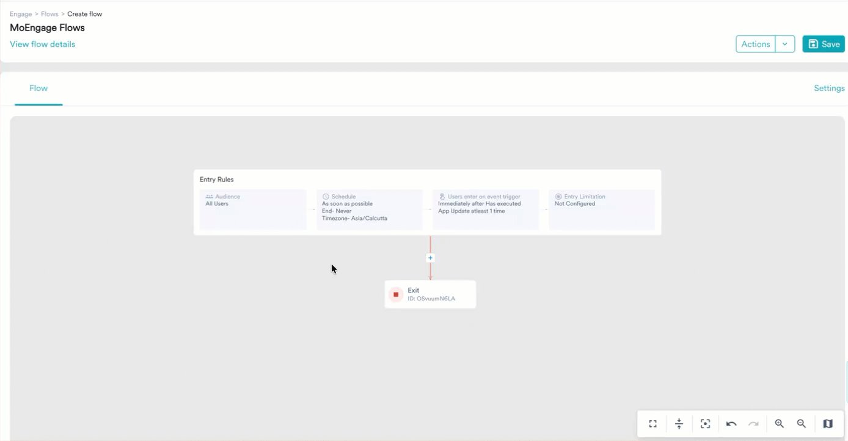Click the plus button to add a flow stage
Screen dimensions: 848x441
[430, 257]
